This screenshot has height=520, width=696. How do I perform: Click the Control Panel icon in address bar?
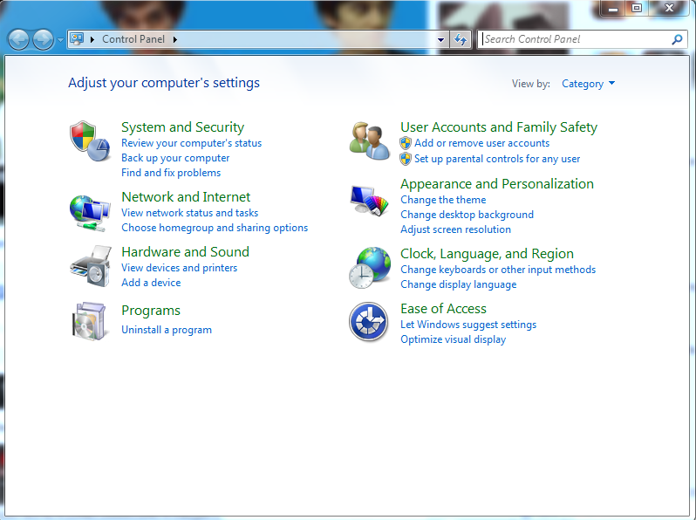[78, 39]
